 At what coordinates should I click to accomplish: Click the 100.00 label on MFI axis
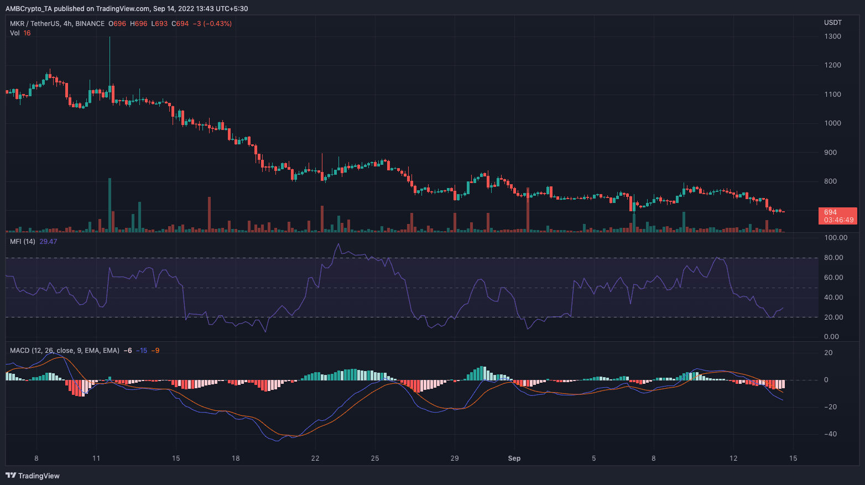pyautogui.click(x=835, y=238)
